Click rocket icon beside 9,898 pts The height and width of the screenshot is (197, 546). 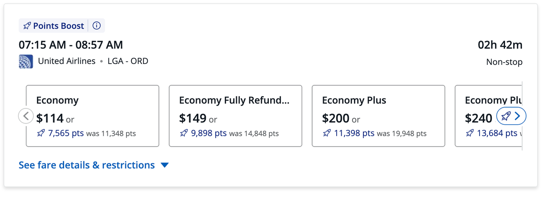184,133
